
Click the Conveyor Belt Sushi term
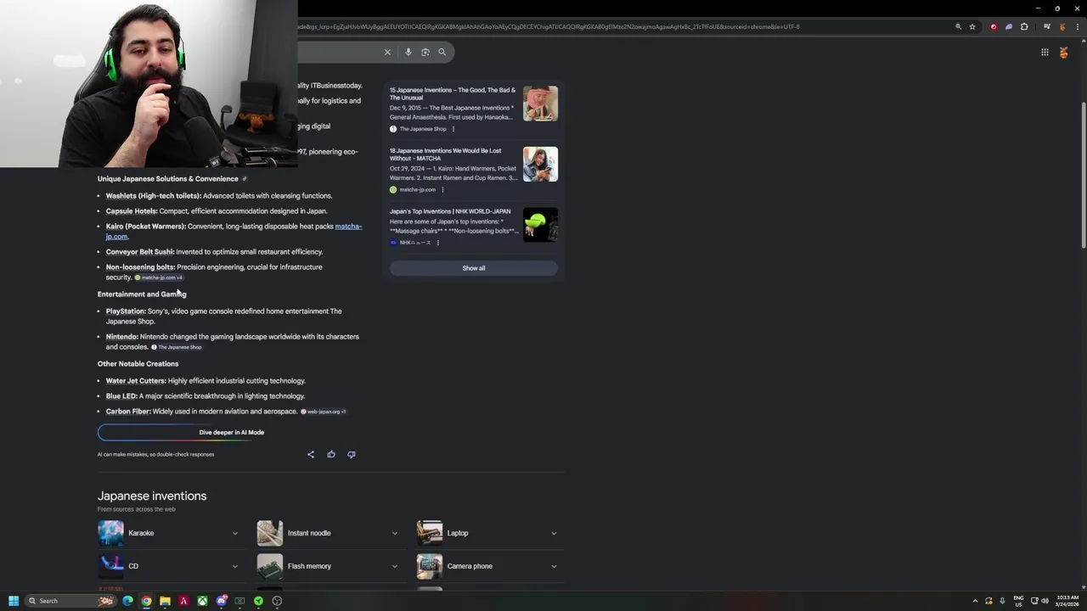point(139,252)
